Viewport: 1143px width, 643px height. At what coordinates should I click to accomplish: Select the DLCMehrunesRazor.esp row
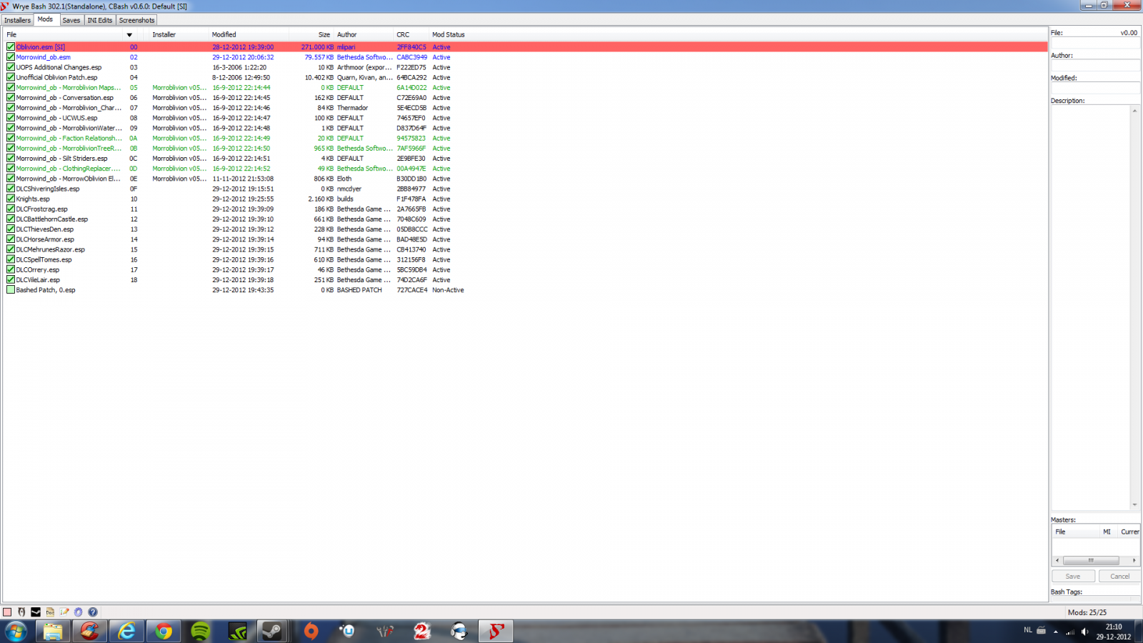pyautogui.click(x=525, y=249)
